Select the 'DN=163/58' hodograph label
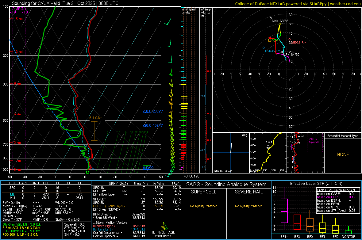The image size is (362, 240). (x=280, y=21)
